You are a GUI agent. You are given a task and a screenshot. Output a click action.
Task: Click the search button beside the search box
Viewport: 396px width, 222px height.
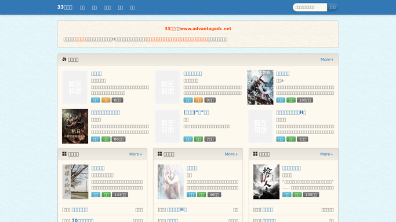coord(333,8)
